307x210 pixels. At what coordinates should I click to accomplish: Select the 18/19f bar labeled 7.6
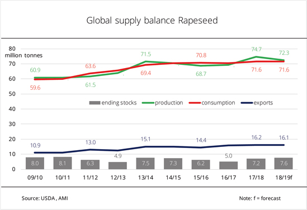pos(284,164)
